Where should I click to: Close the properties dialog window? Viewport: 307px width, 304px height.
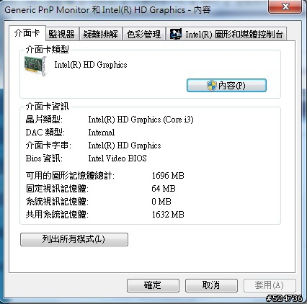[x=285, y=6]
